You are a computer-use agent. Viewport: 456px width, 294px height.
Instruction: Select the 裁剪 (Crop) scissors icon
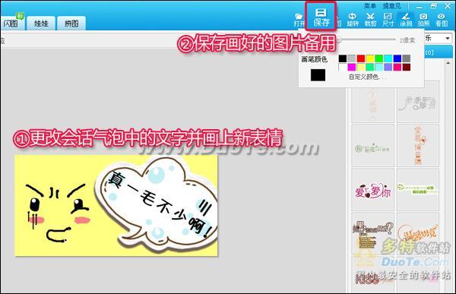tap(370, 20)
